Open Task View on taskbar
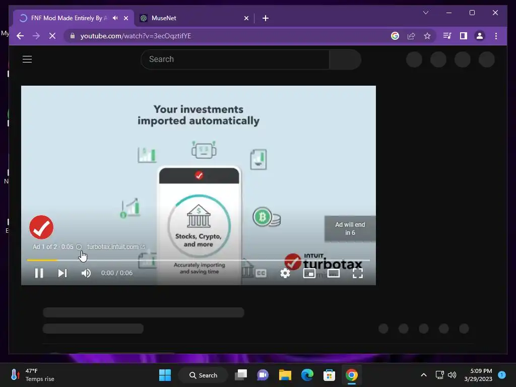This screenshot has height=387, width=516. 241,375
